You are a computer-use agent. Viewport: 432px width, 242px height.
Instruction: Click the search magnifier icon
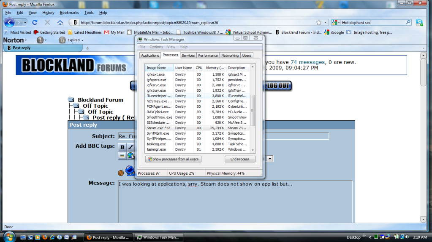408,22
